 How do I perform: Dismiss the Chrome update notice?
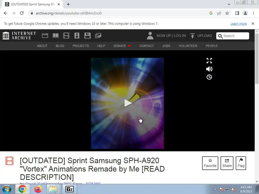(x=253, y=23)
